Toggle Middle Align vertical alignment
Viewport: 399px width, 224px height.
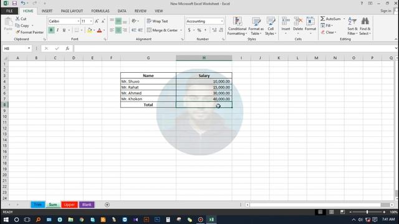pos(118,21)
